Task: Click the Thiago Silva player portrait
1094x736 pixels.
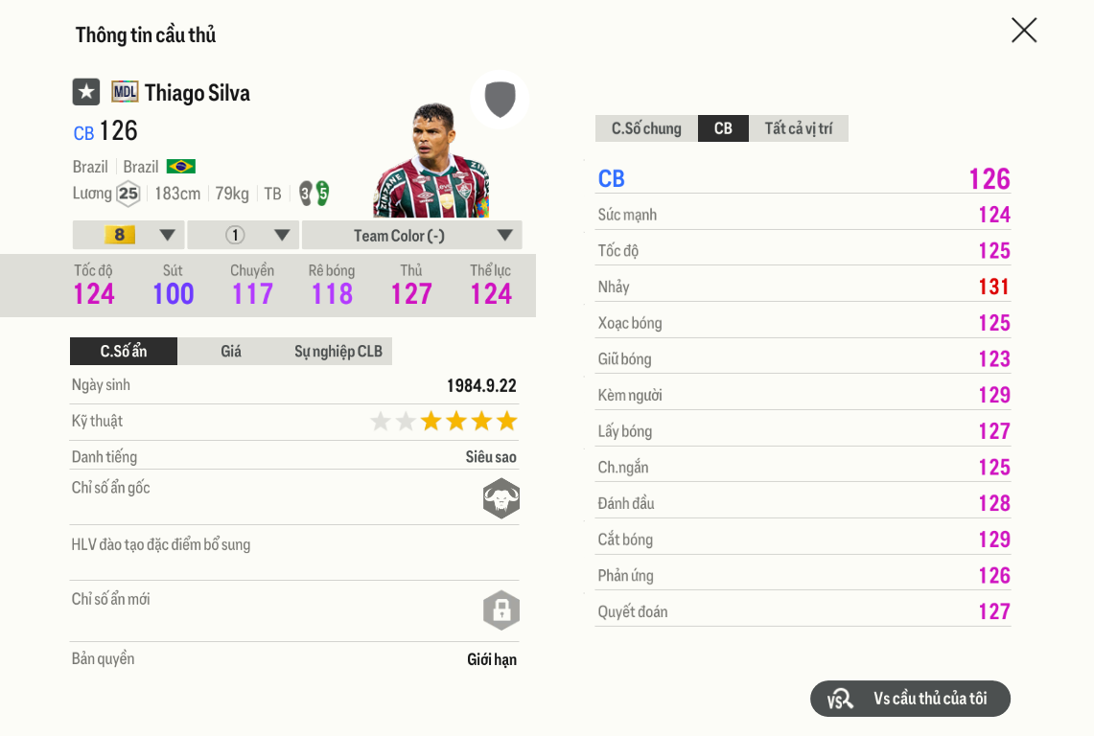Action: [x=431, y=153]
